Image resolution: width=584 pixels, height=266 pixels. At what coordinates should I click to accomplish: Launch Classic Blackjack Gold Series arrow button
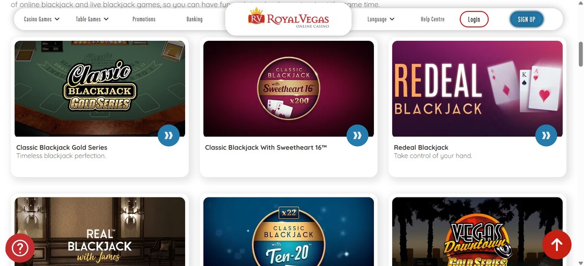point(169,136)
